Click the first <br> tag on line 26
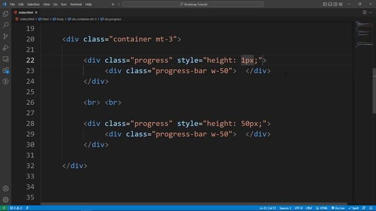The height and width of the screenshot is (211, 376). 92,103
